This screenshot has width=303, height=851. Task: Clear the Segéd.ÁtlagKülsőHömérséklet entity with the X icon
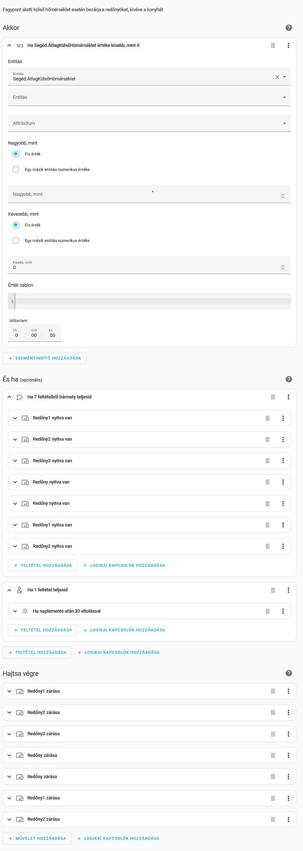277,77
